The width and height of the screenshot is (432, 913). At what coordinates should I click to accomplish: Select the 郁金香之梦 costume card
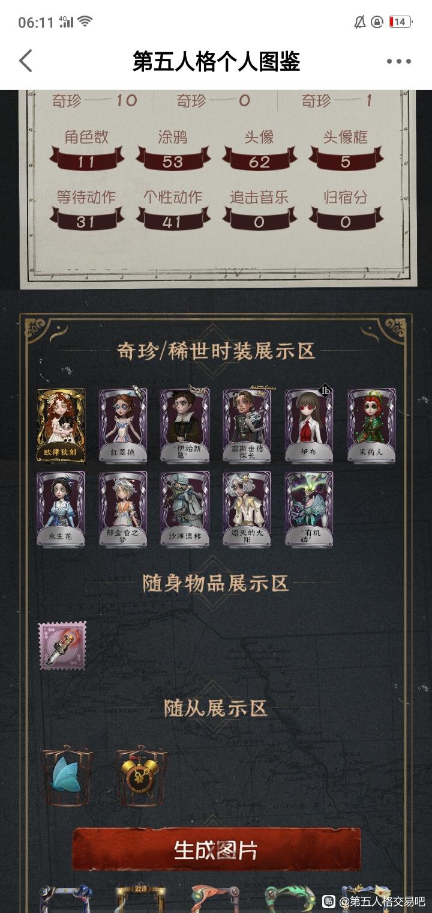click(123, 509)
